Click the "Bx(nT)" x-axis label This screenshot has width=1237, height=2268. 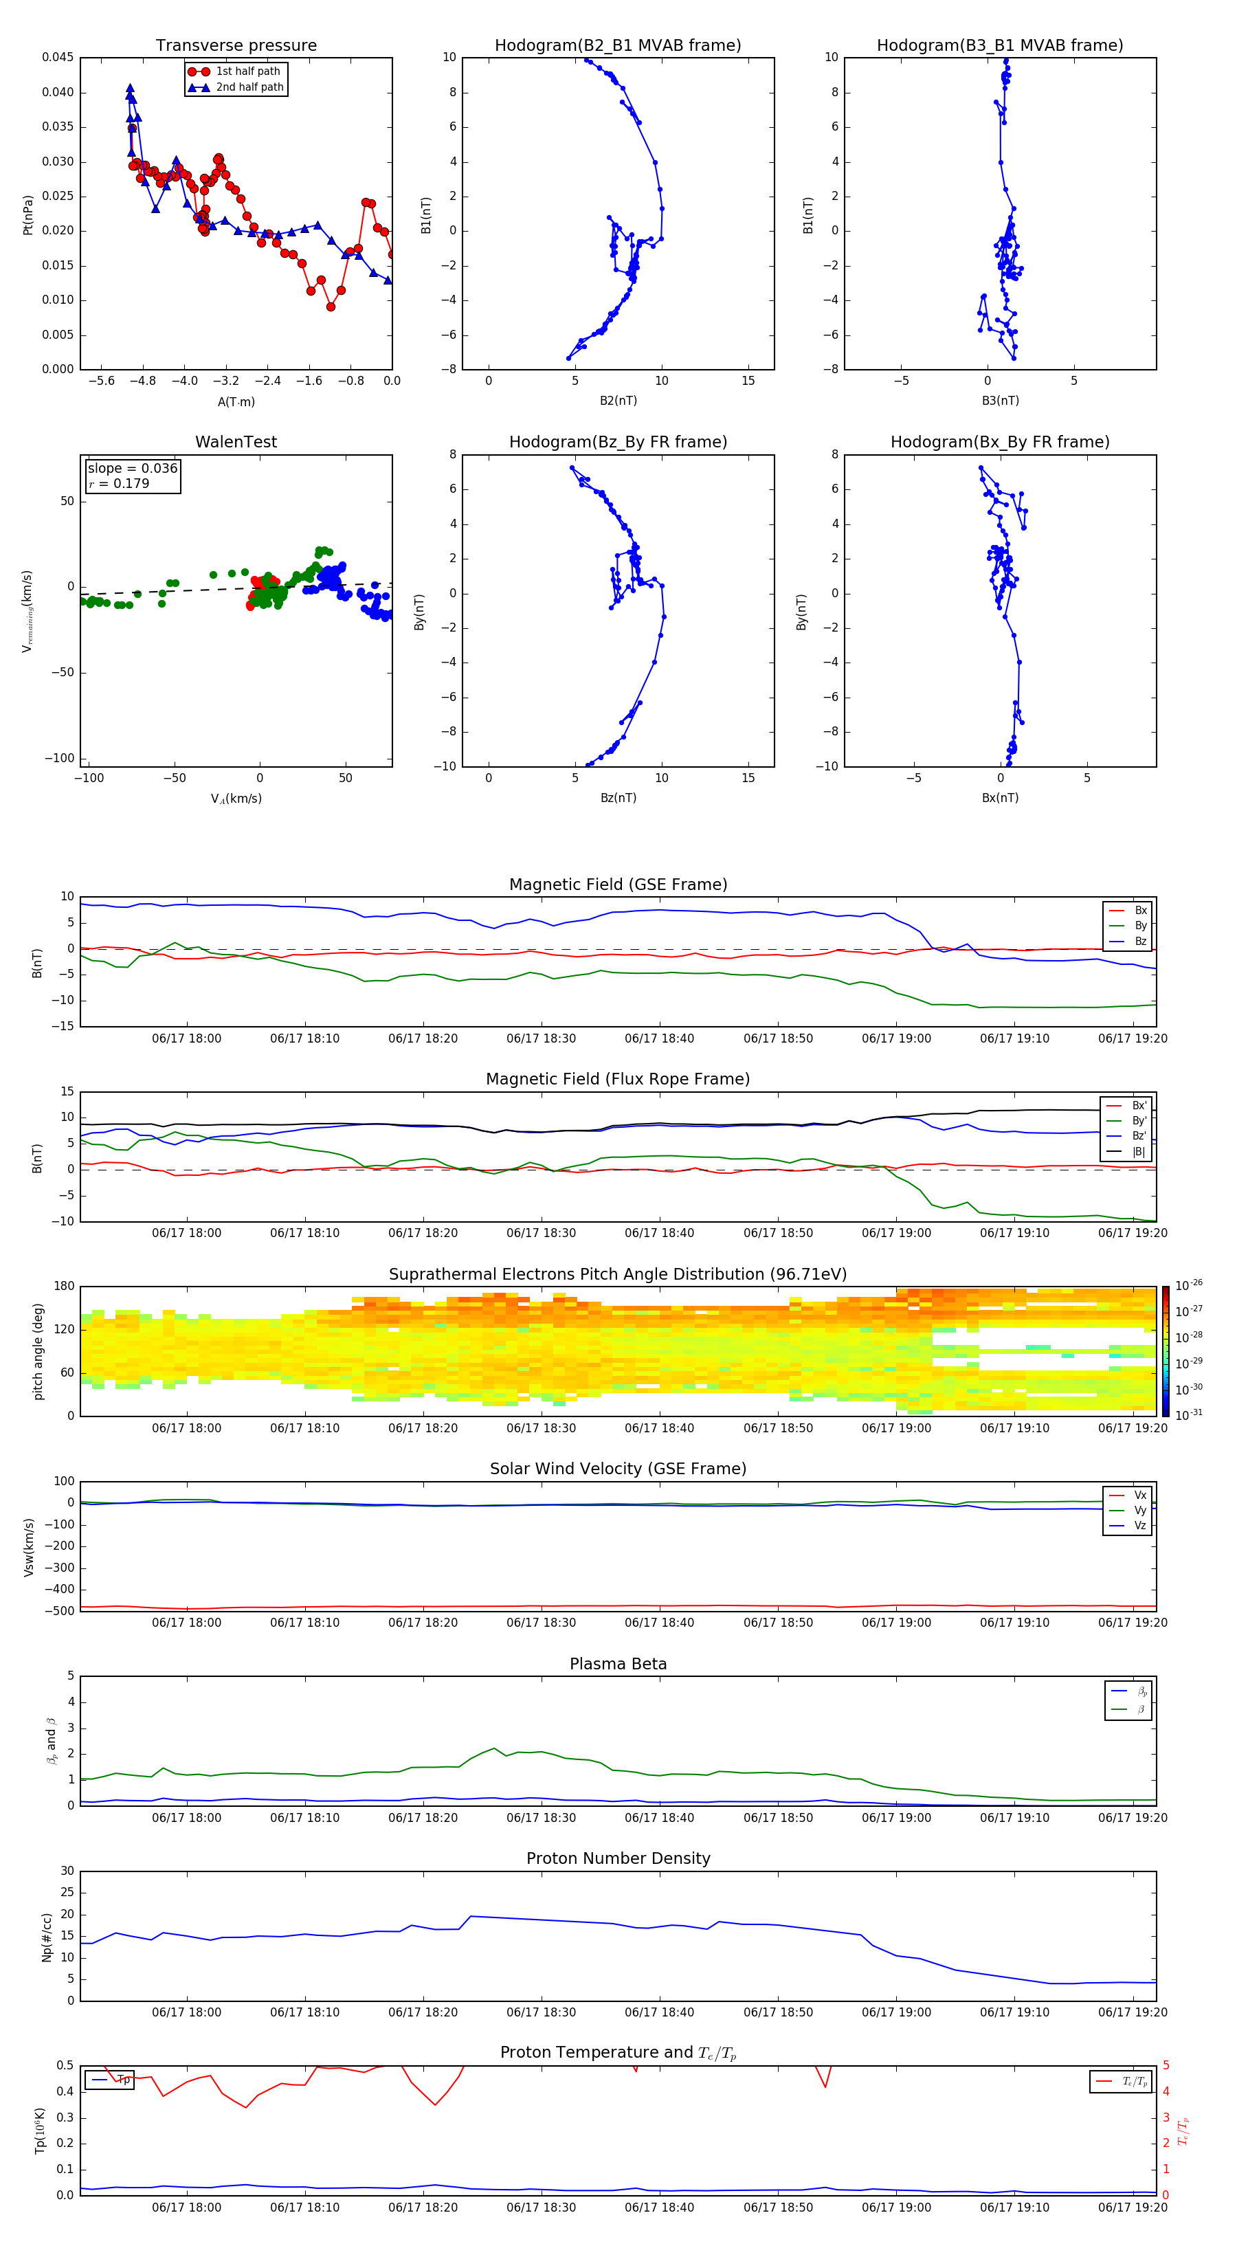click(x=1000, y=798)
